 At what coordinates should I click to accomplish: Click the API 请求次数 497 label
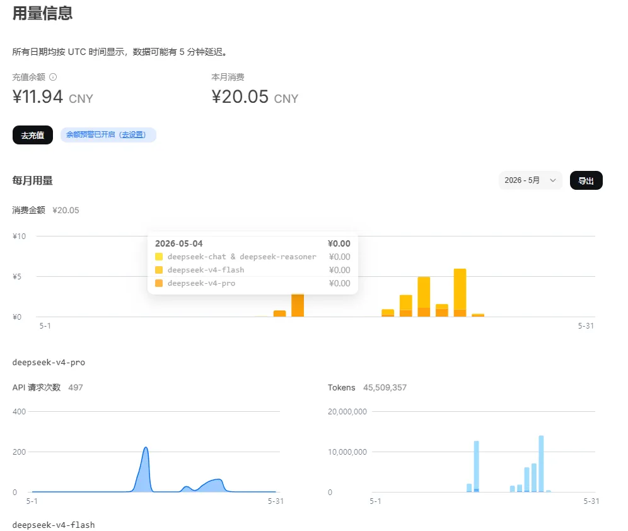(x=48, y=388)
